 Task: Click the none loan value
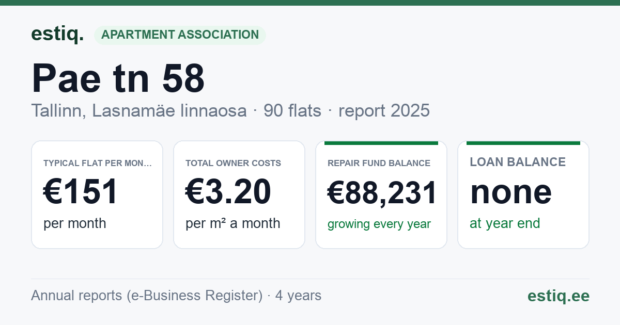click(x=511, y=192)
